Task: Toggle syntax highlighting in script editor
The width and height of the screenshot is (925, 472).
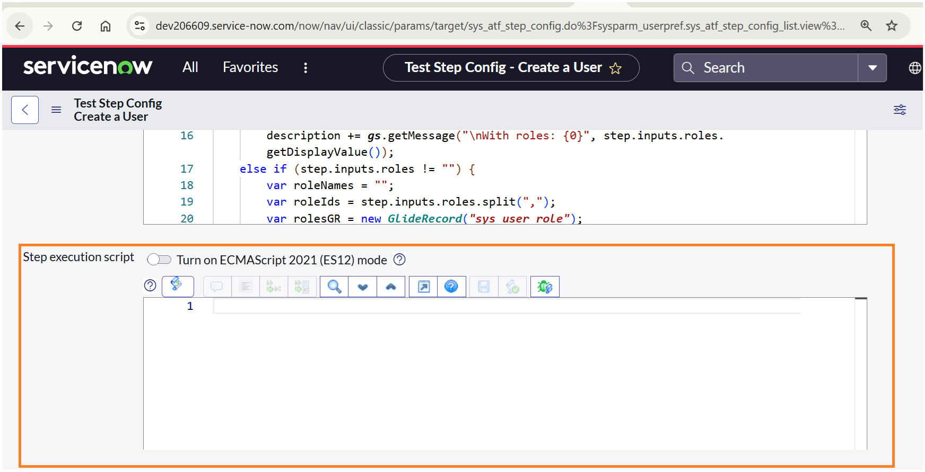Action: (178, 287)
